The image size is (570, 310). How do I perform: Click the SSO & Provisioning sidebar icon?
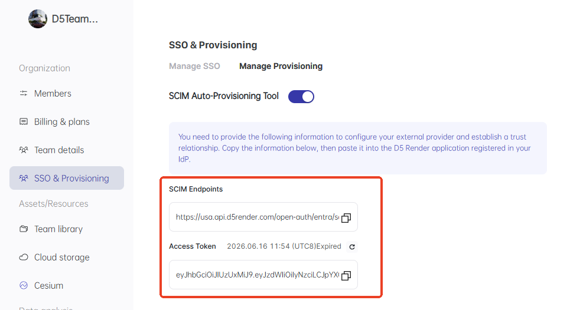point(24,179)
